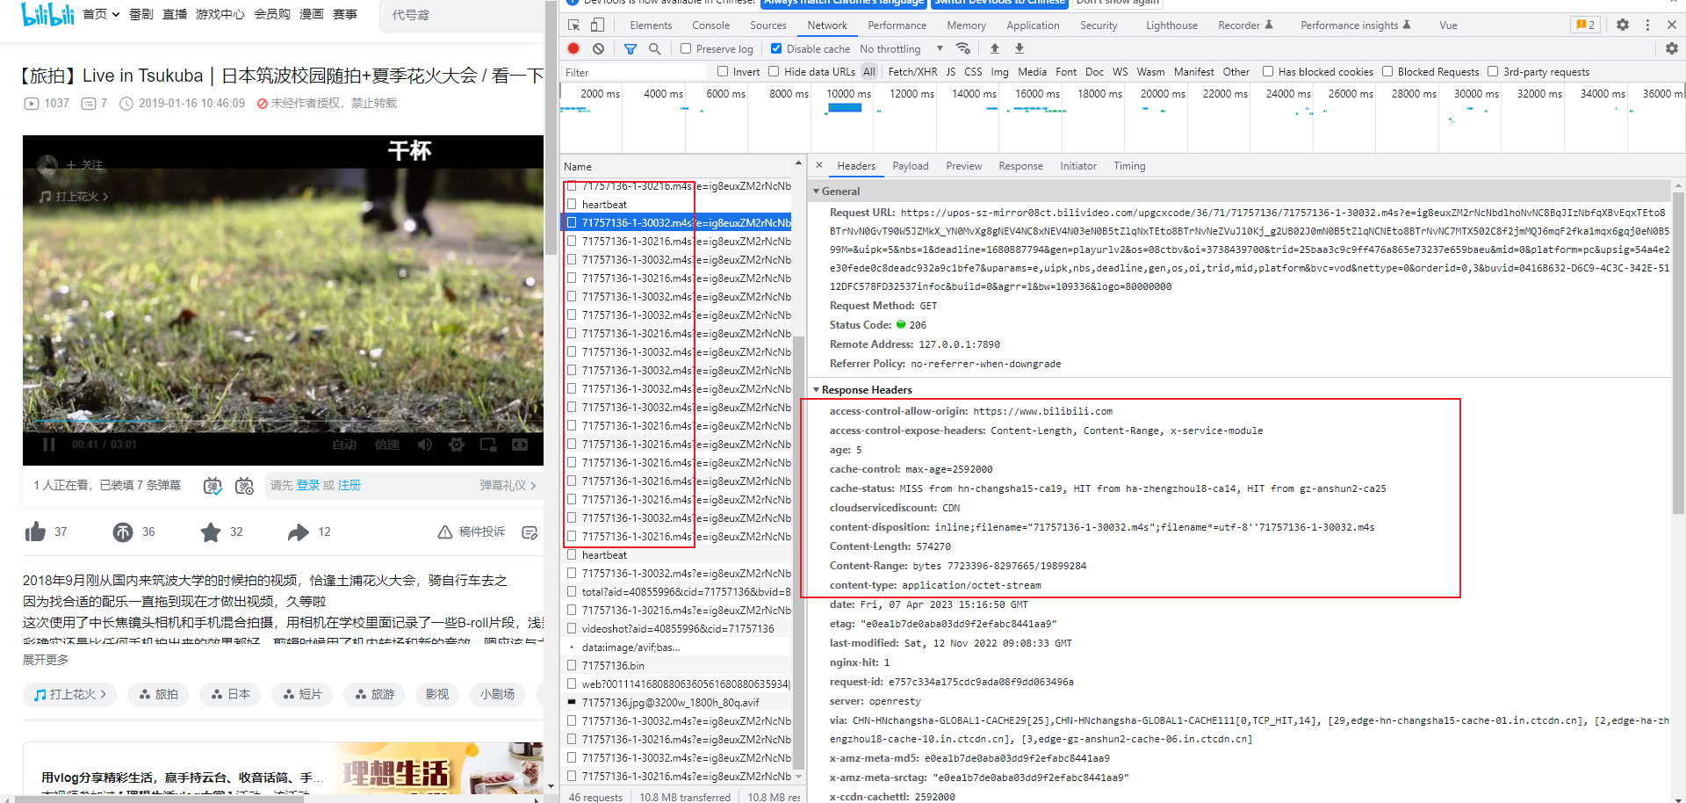This screenshot has width=1686, height=803.
Task: Uncheck Disable cache checkbox
Action: pos(776,48)
